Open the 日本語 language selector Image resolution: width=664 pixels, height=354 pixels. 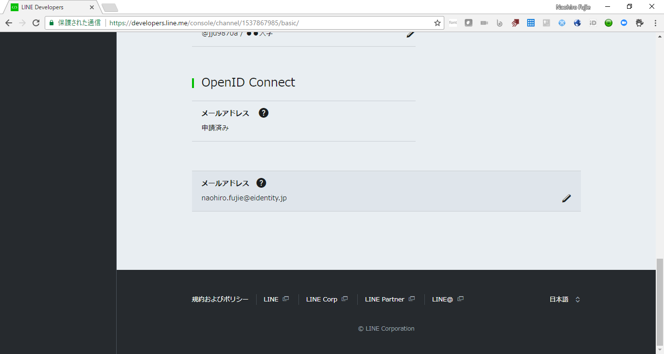(565, 300)
